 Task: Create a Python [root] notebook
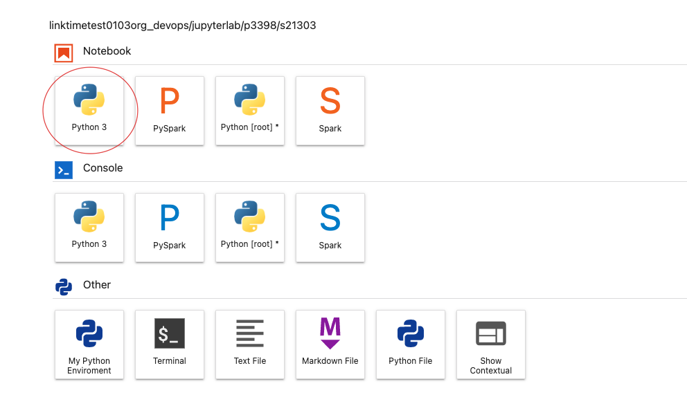coord(250,111)
